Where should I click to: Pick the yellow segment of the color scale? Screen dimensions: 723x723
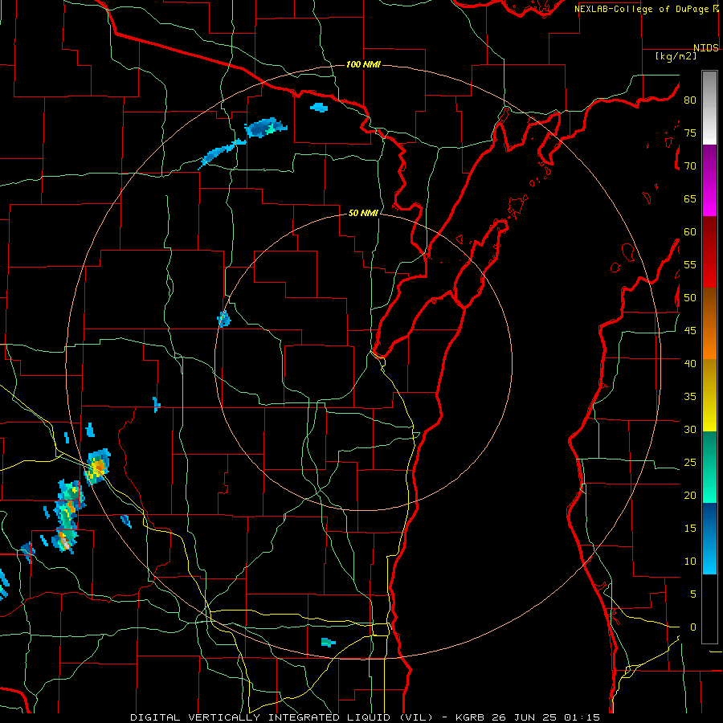709,395
